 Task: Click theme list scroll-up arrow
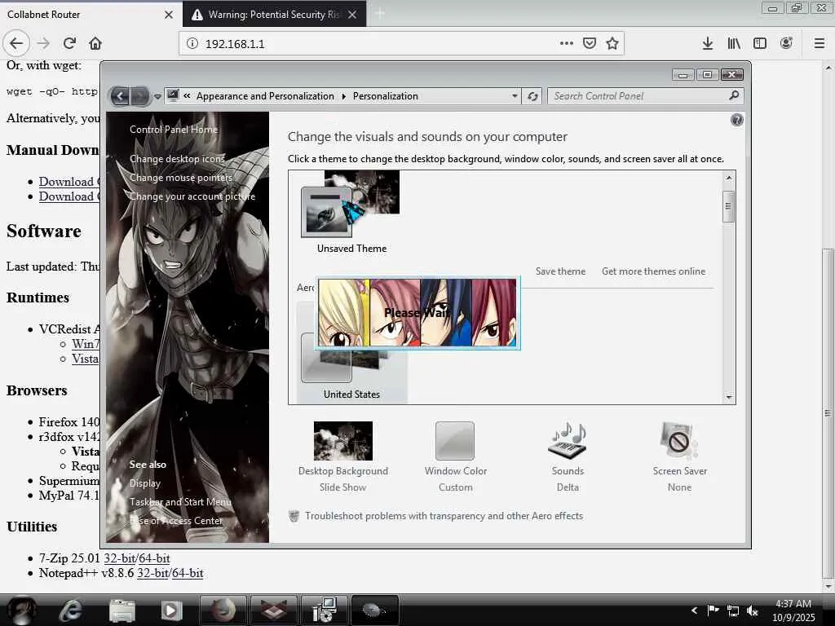tap(728, 177)
